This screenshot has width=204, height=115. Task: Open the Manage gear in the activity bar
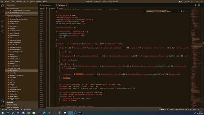pos(3,106)
